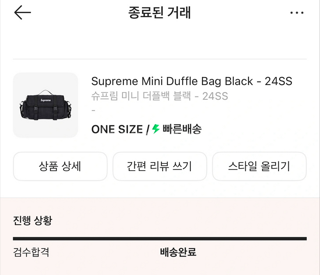
Task: Click the slash separator after ONE SIZE
Action: coord(147,129)
